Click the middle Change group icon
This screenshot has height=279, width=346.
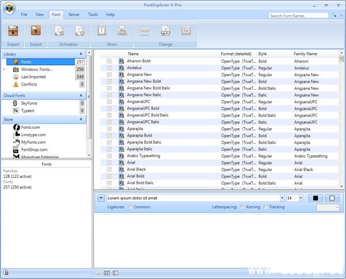(166, 31)
